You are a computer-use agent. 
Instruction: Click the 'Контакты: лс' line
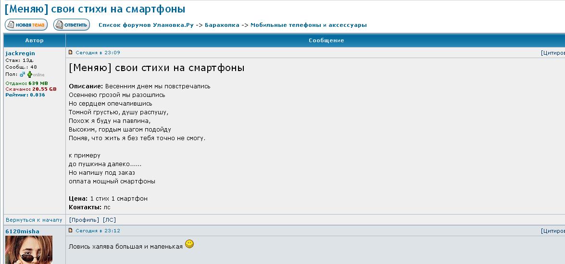[x=89, y=207]
